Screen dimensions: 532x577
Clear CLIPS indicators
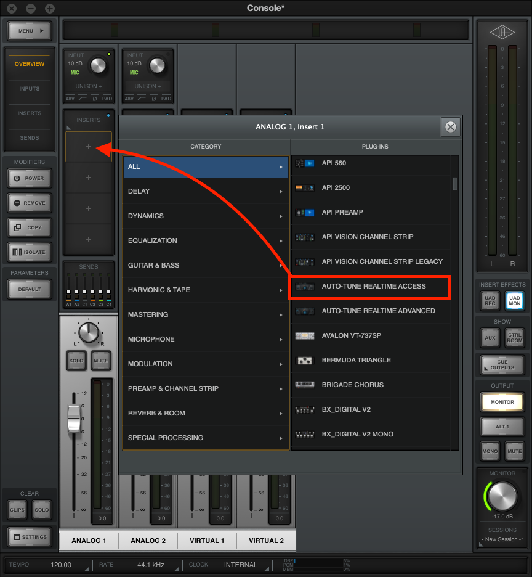click(17, 510)
